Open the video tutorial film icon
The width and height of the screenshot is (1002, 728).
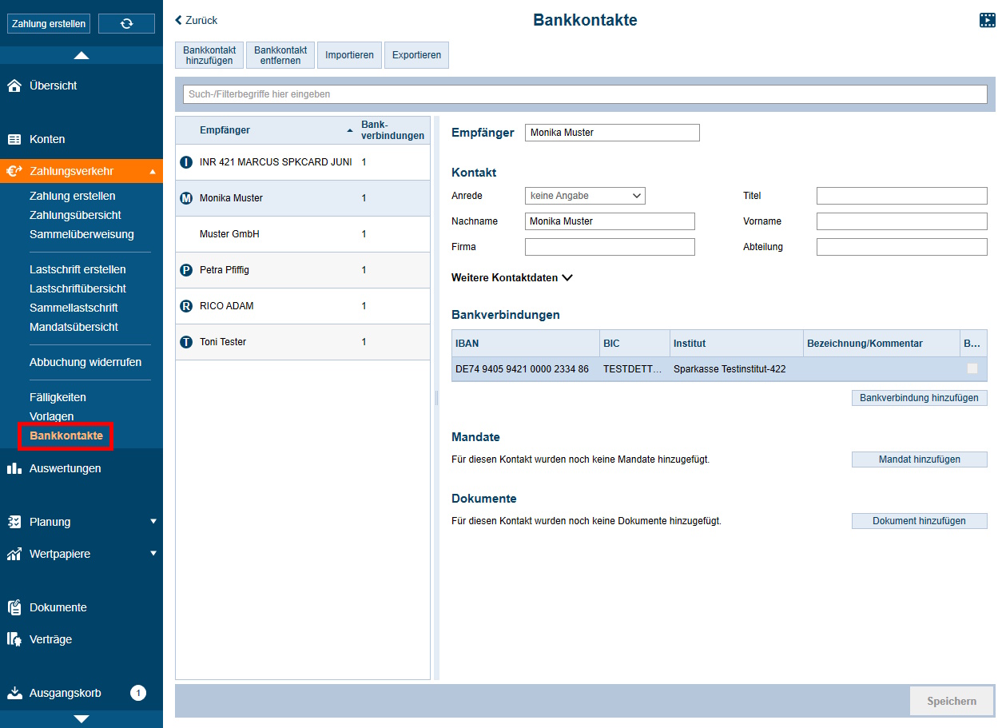point(987,20)
